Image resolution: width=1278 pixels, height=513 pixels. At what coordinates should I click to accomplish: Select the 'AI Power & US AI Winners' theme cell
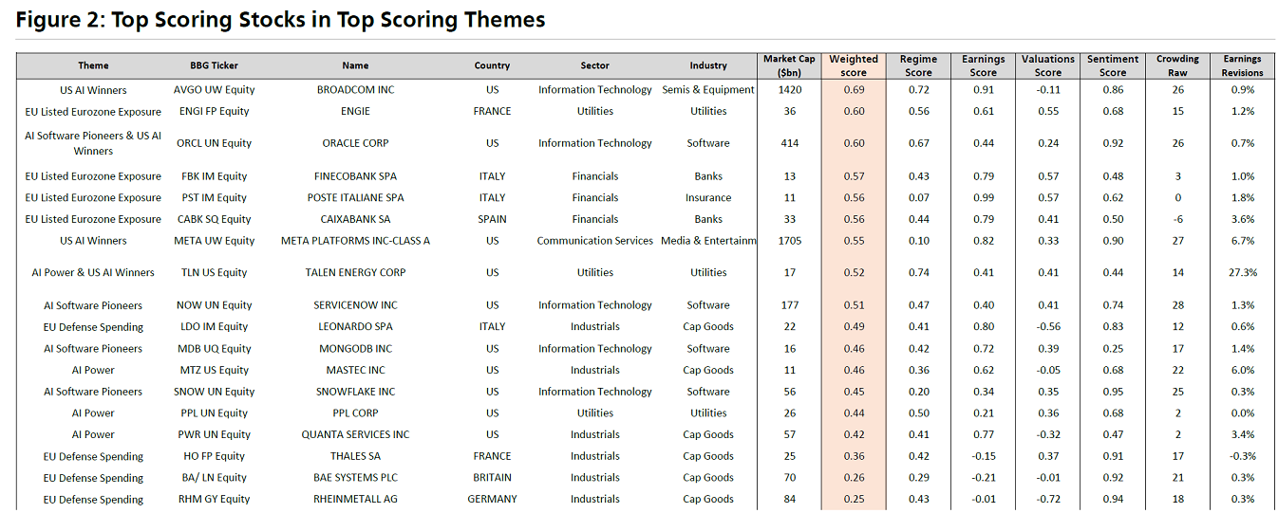[93, 273]
